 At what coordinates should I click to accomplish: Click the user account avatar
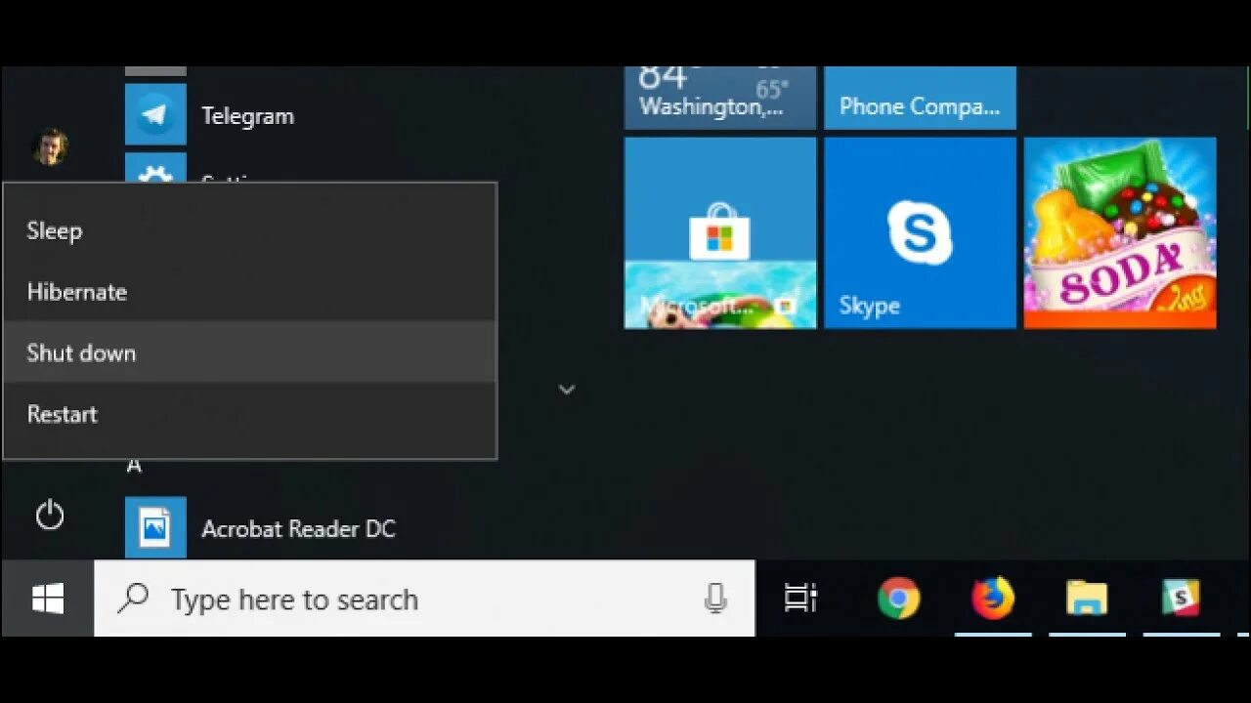click(51, 147)
